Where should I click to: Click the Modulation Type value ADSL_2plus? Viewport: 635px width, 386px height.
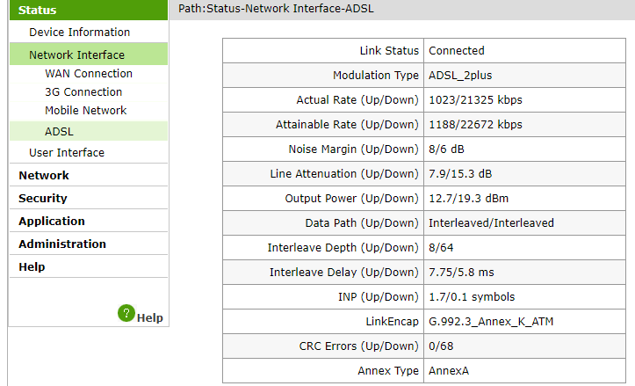(x=467, y=76)
